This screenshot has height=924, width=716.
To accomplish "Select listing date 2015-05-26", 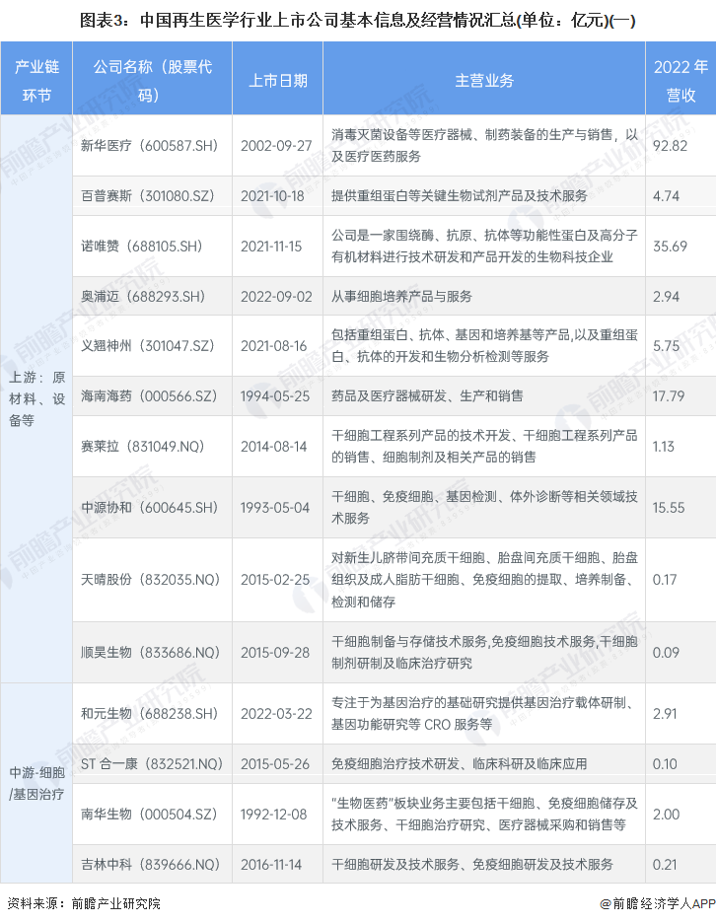I will coord(274,763).
